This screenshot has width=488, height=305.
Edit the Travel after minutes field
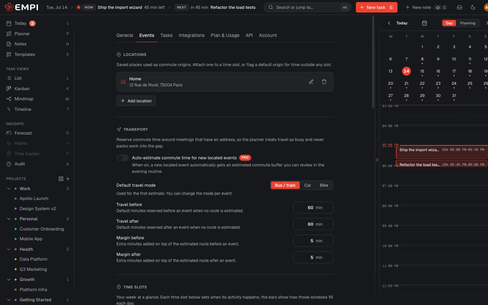[313, 224]
